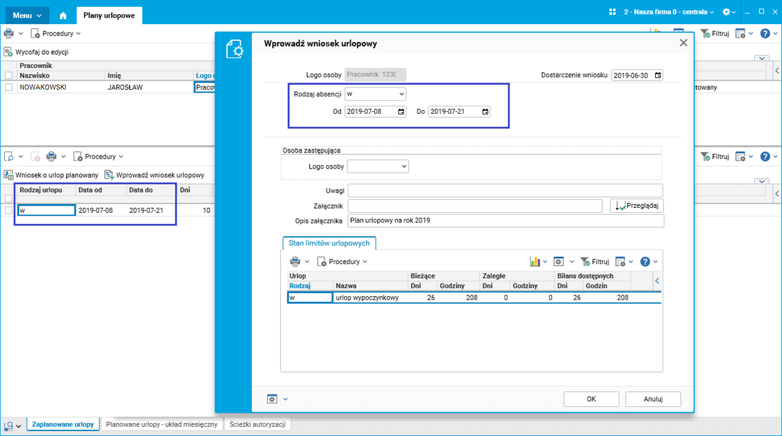The image size is (782, 436).
Task: Open the Rodzaj absencji combo box
Action: pyautogui.click(x=375, y=94)
